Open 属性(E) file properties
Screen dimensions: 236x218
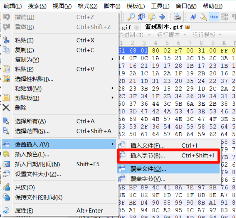pyautogui.click(x=59, y=210)
